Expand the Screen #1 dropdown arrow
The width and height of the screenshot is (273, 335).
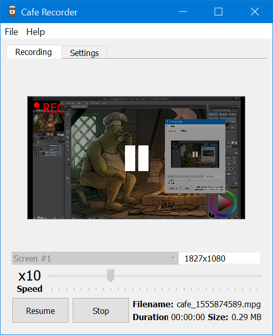point(174,258)
